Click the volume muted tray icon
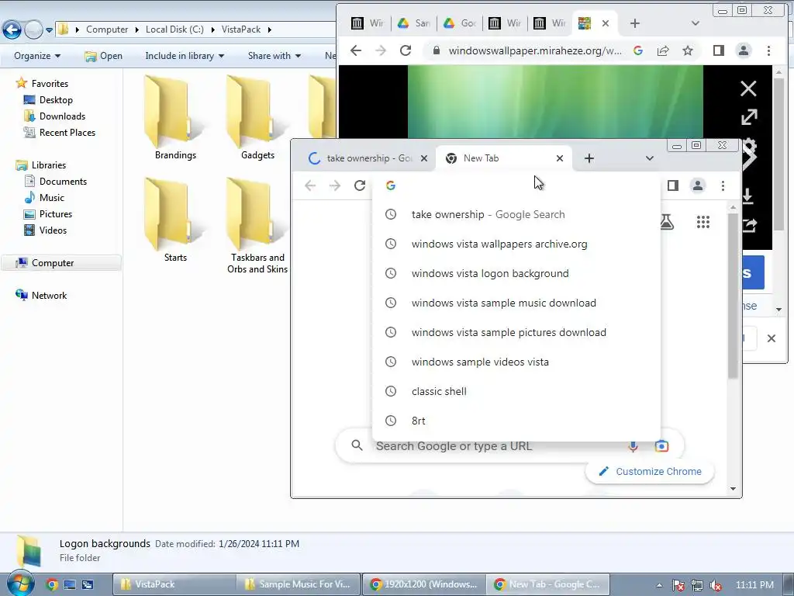794x596 pixels. pyautogui.click(x=716, y=585)
